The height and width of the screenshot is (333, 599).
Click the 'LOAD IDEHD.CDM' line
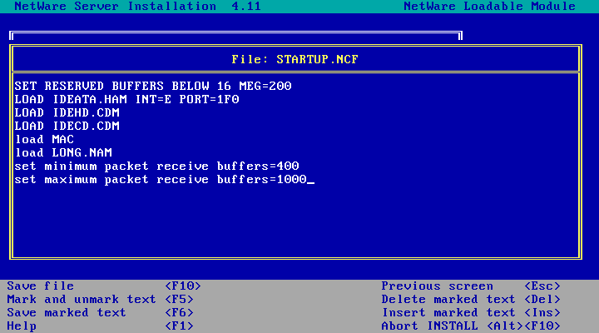(67, 112)
